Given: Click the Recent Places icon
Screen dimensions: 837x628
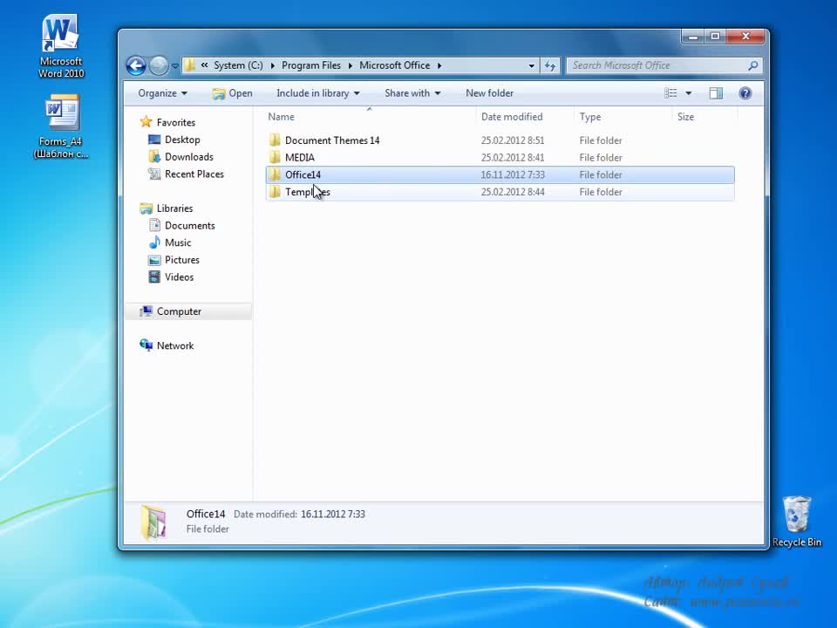Looking at the screenshot, I should pyautogui.click(x=154, y=174).
